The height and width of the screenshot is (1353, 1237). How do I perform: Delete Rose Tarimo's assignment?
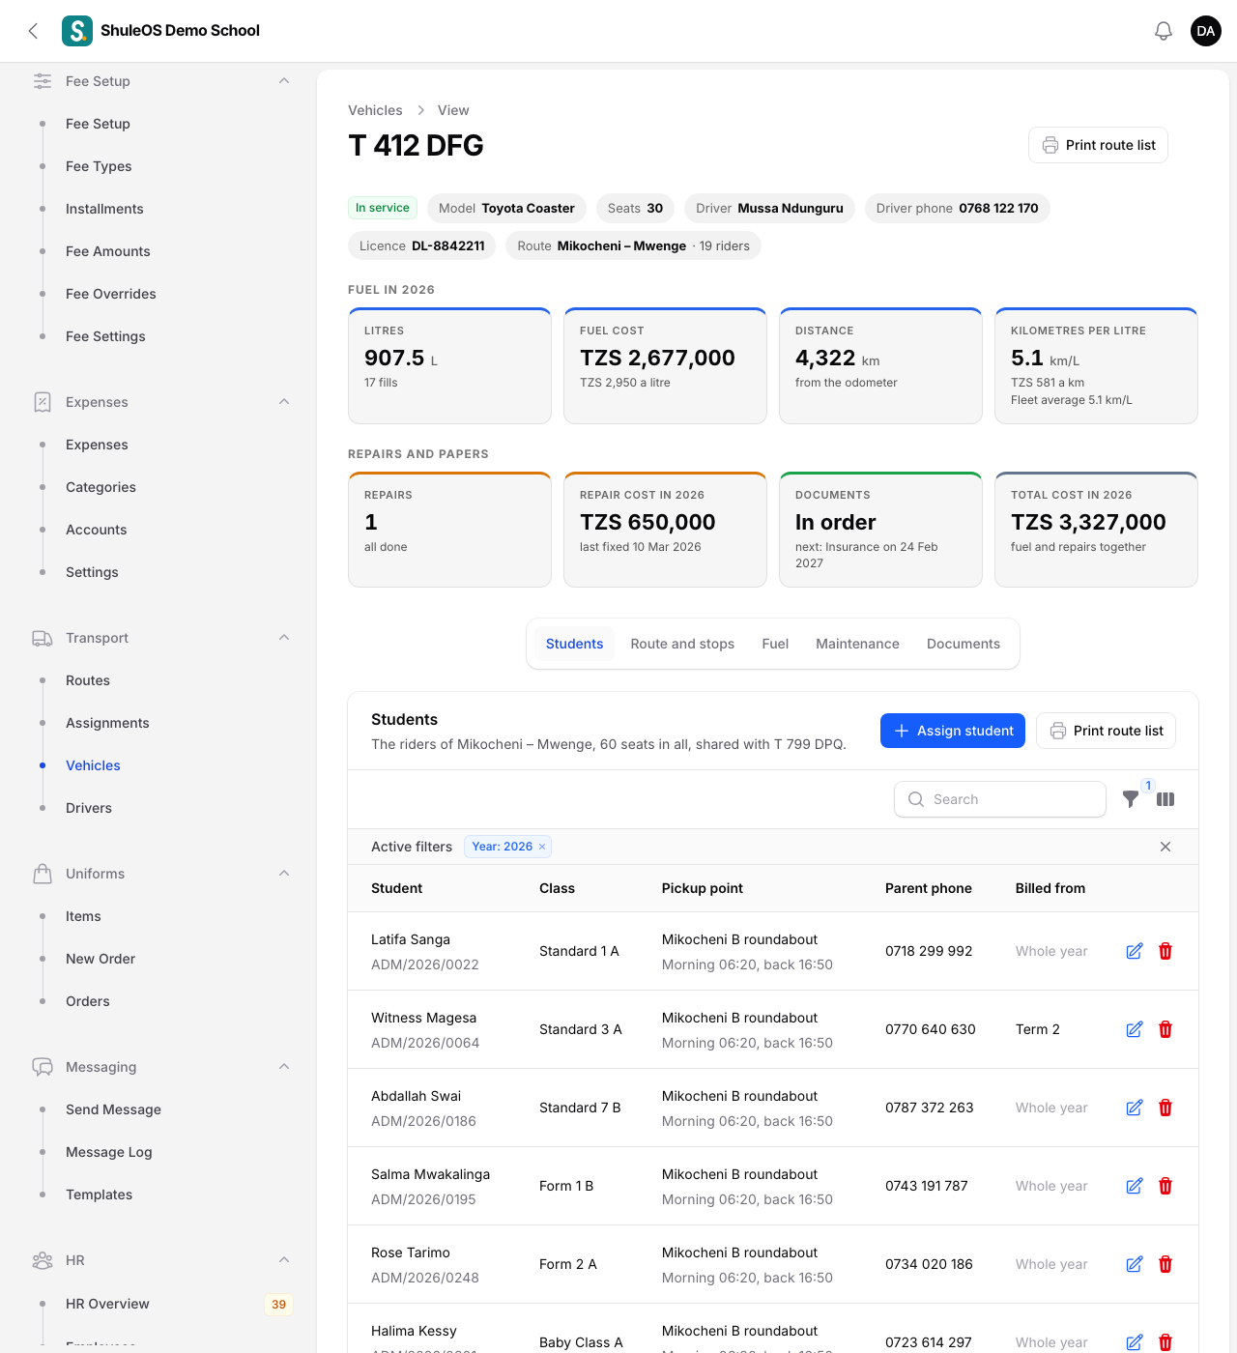click(1165, 1264)
